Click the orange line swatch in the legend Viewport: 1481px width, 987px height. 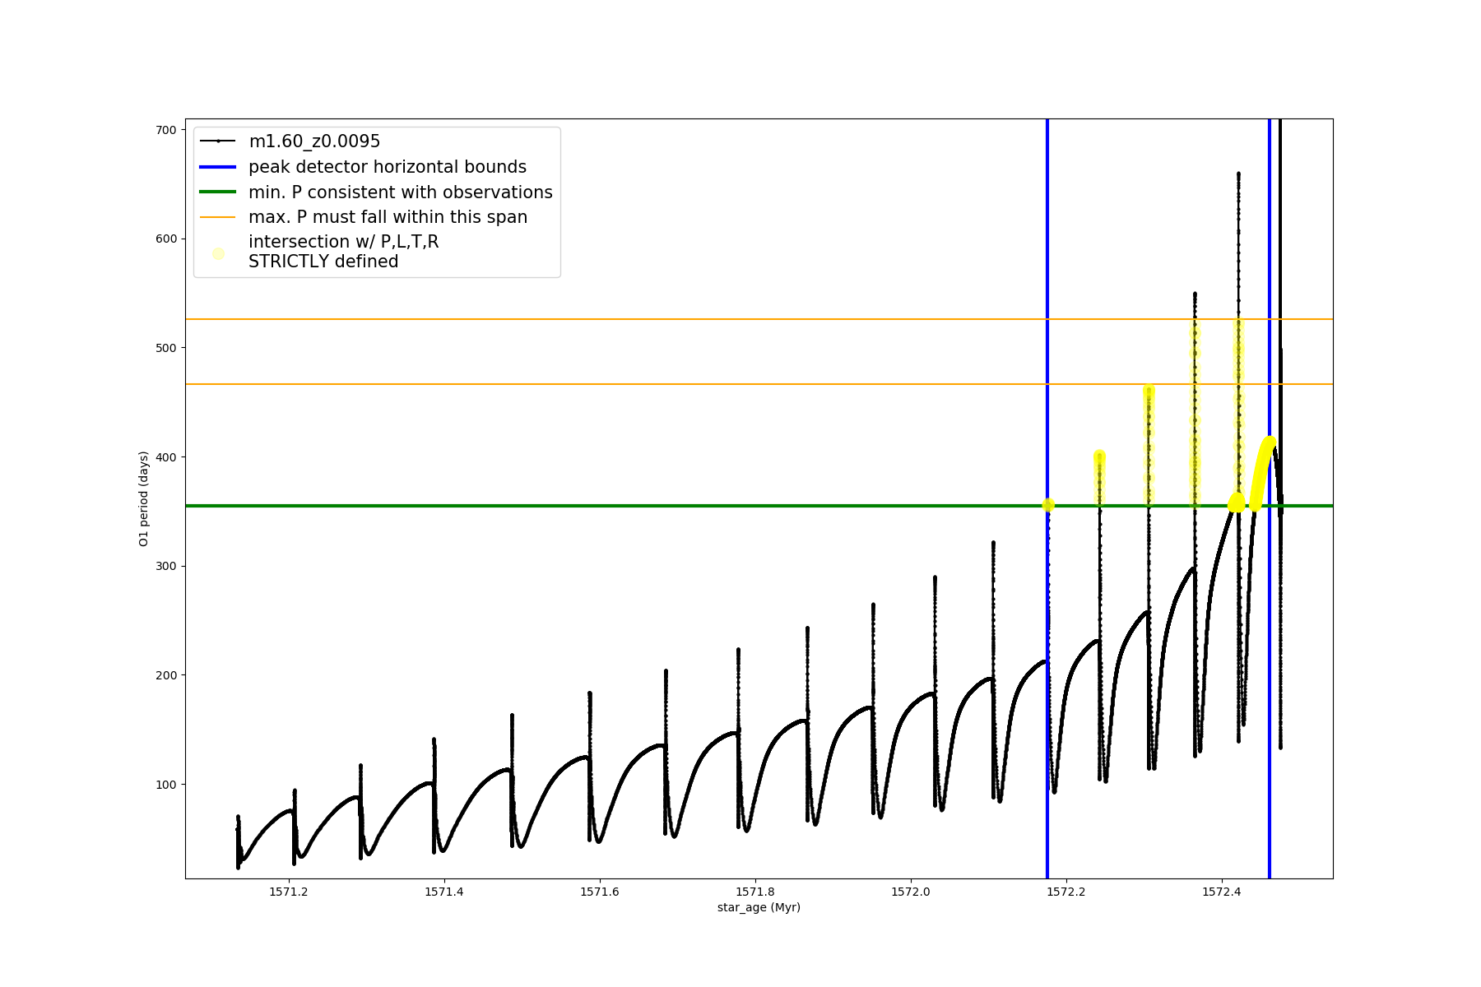pos(218,217)
